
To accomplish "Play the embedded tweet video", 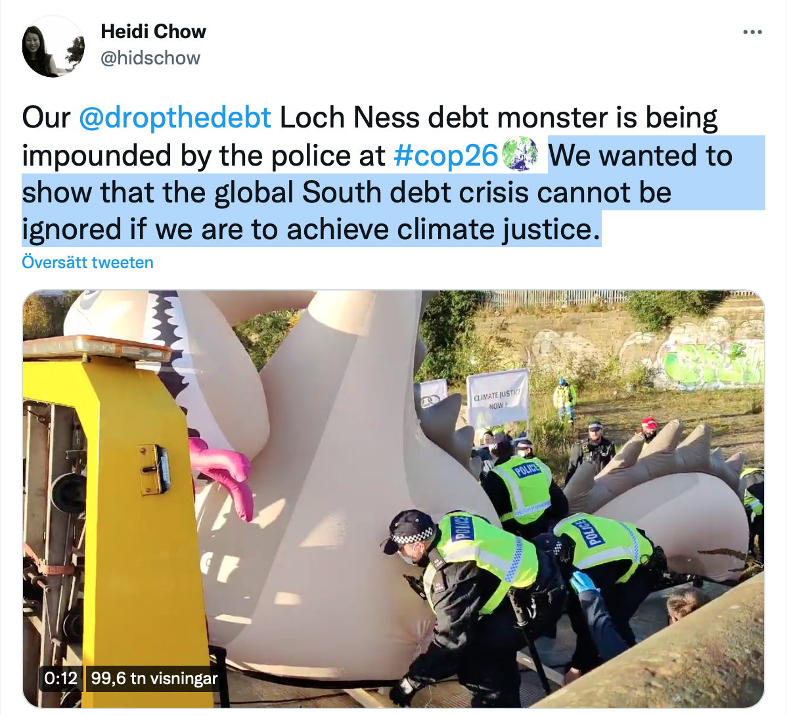I will point(393,499).
